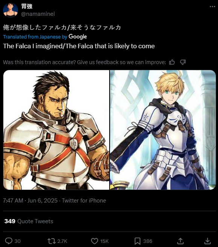View the 349 Quote Tweets

29,221
